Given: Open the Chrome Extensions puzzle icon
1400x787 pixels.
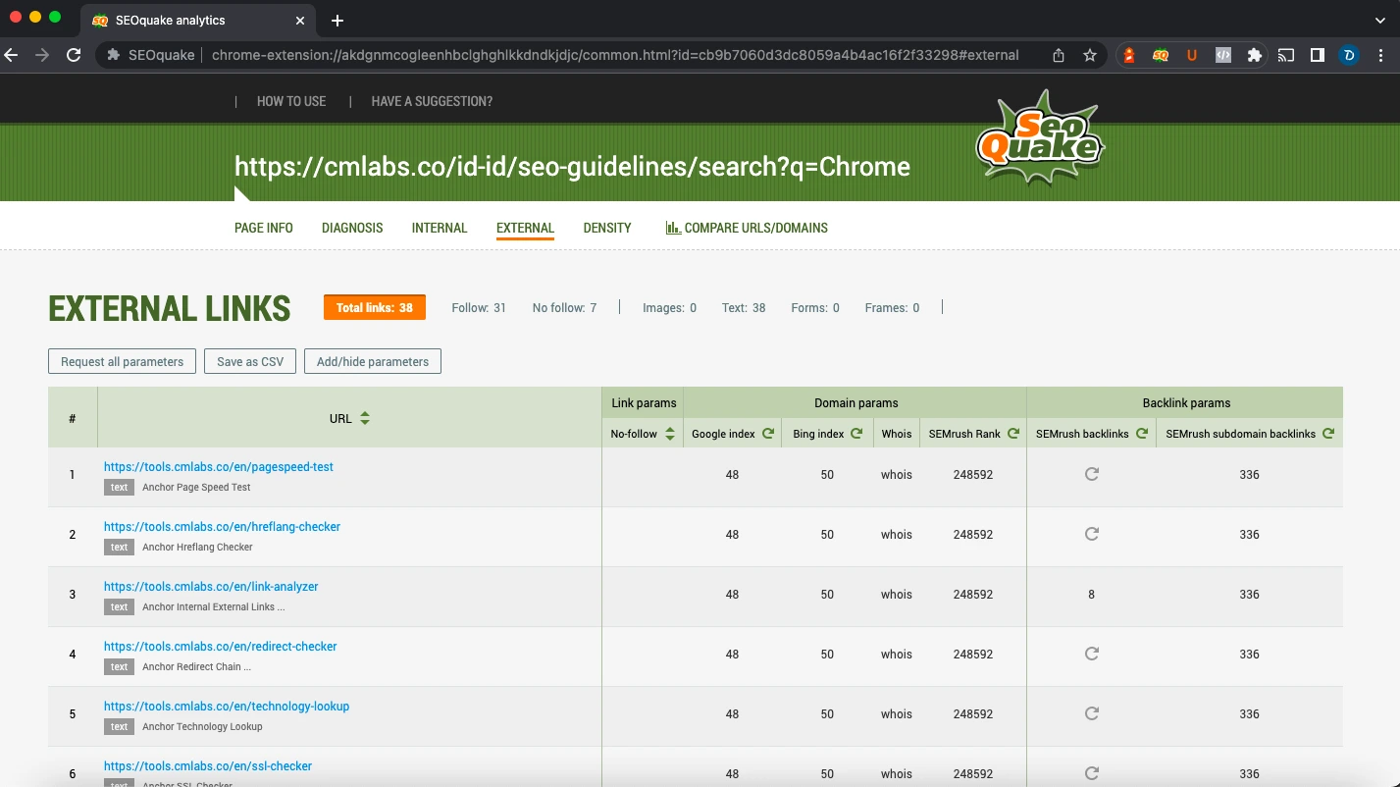Looking at the screenshot, I should (1255, 56).
